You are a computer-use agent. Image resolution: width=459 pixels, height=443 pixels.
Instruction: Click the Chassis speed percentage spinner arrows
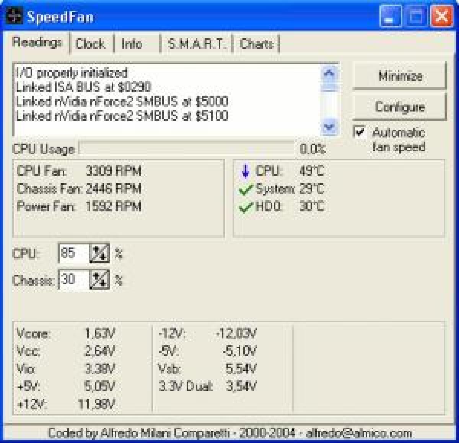coord(99,280)
